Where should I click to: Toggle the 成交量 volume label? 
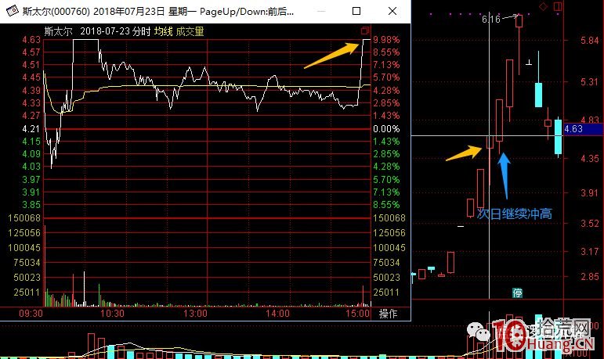click(190, 31)
